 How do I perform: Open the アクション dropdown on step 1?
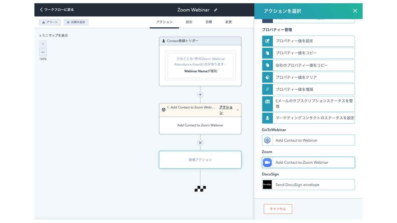tap(238, 110)
